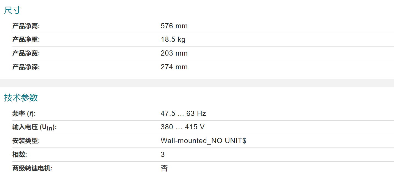Select the 输入电压 (Uin) label

pos(34,127)
